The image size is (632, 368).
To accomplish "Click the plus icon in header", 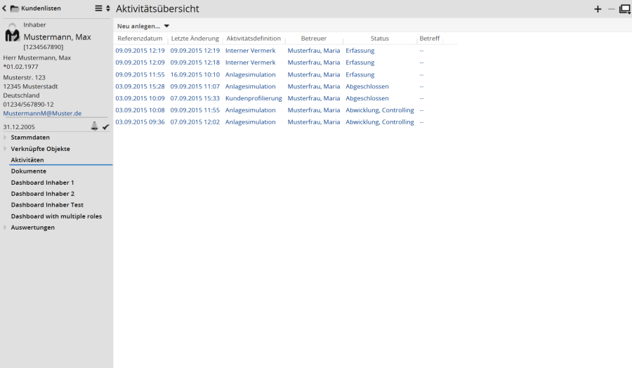I will pos(598,9).
